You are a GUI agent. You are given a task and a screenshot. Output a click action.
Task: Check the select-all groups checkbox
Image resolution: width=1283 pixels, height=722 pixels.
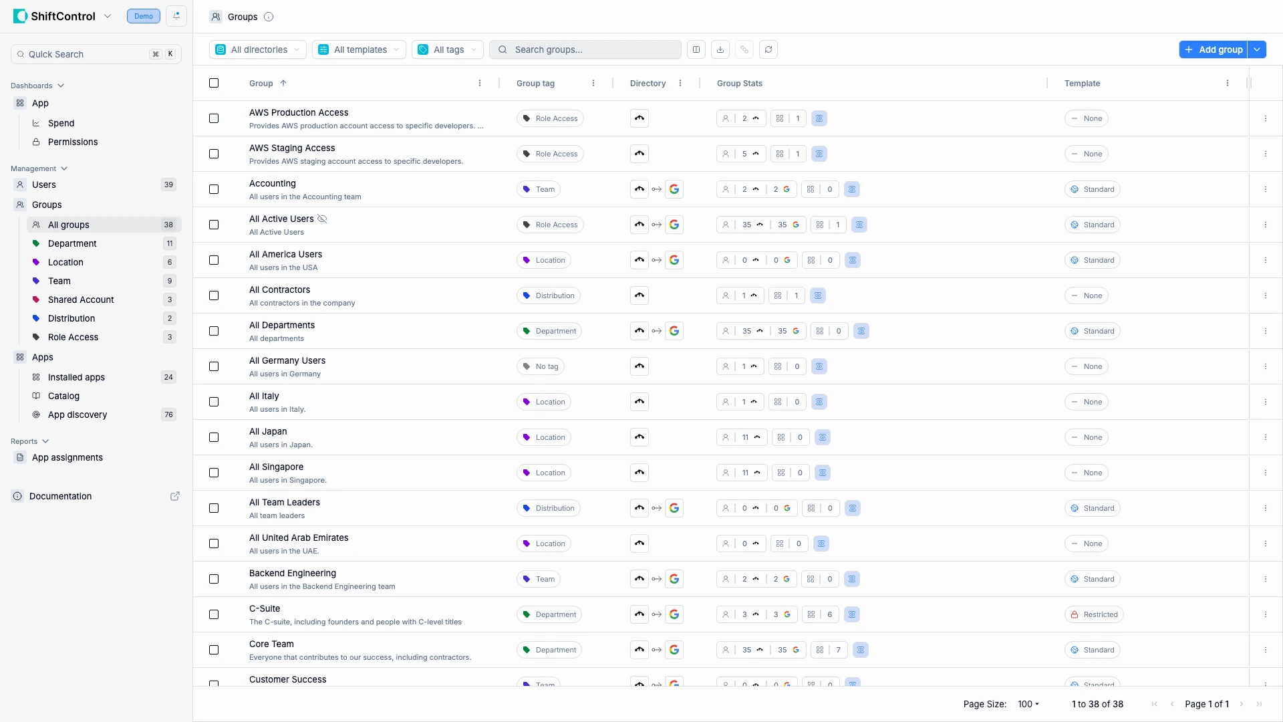click(214, 83)
